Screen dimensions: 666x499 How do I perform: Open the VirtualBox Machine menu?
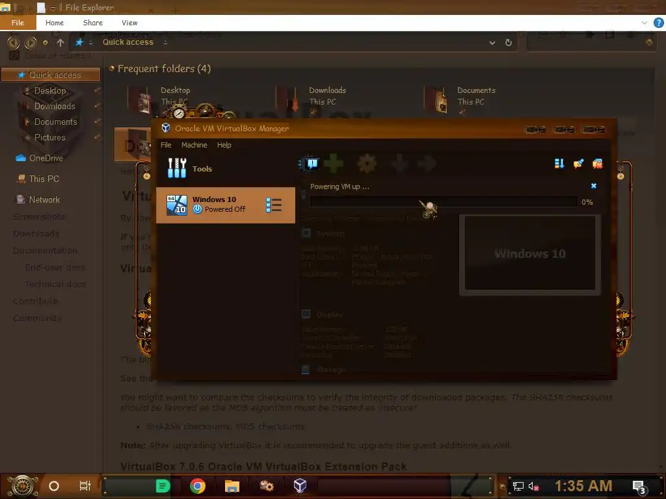tap(194, 145)
